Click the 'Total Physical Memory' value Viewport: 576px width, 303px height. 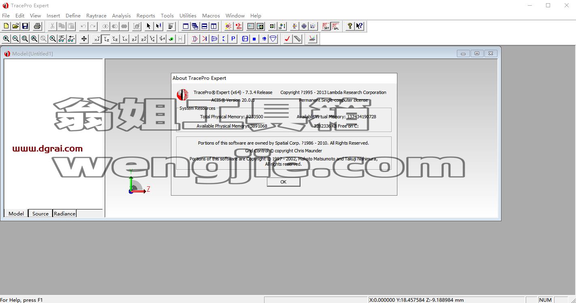click(254, 117)
